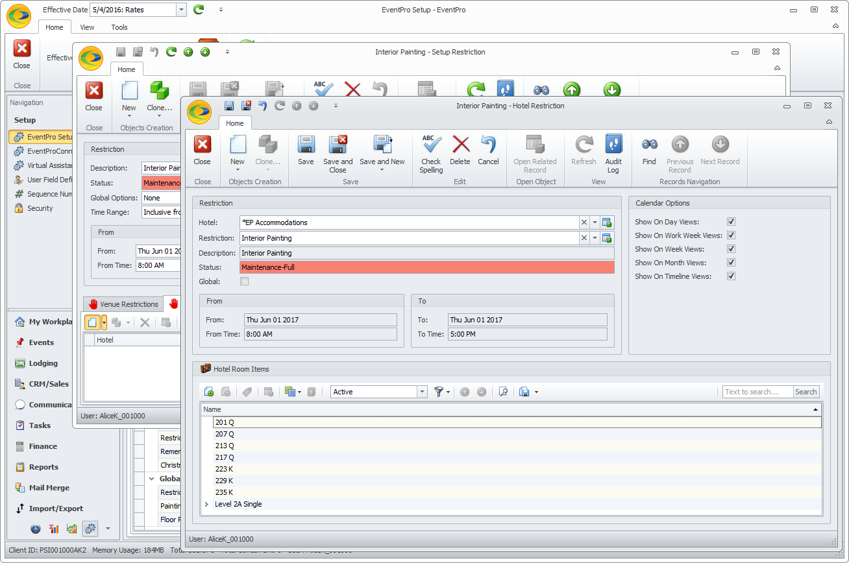This screenshot has width=849, height=563.
Task: Click Close in Hotel Restriction ribbon
Action: (x=202, y=150)
